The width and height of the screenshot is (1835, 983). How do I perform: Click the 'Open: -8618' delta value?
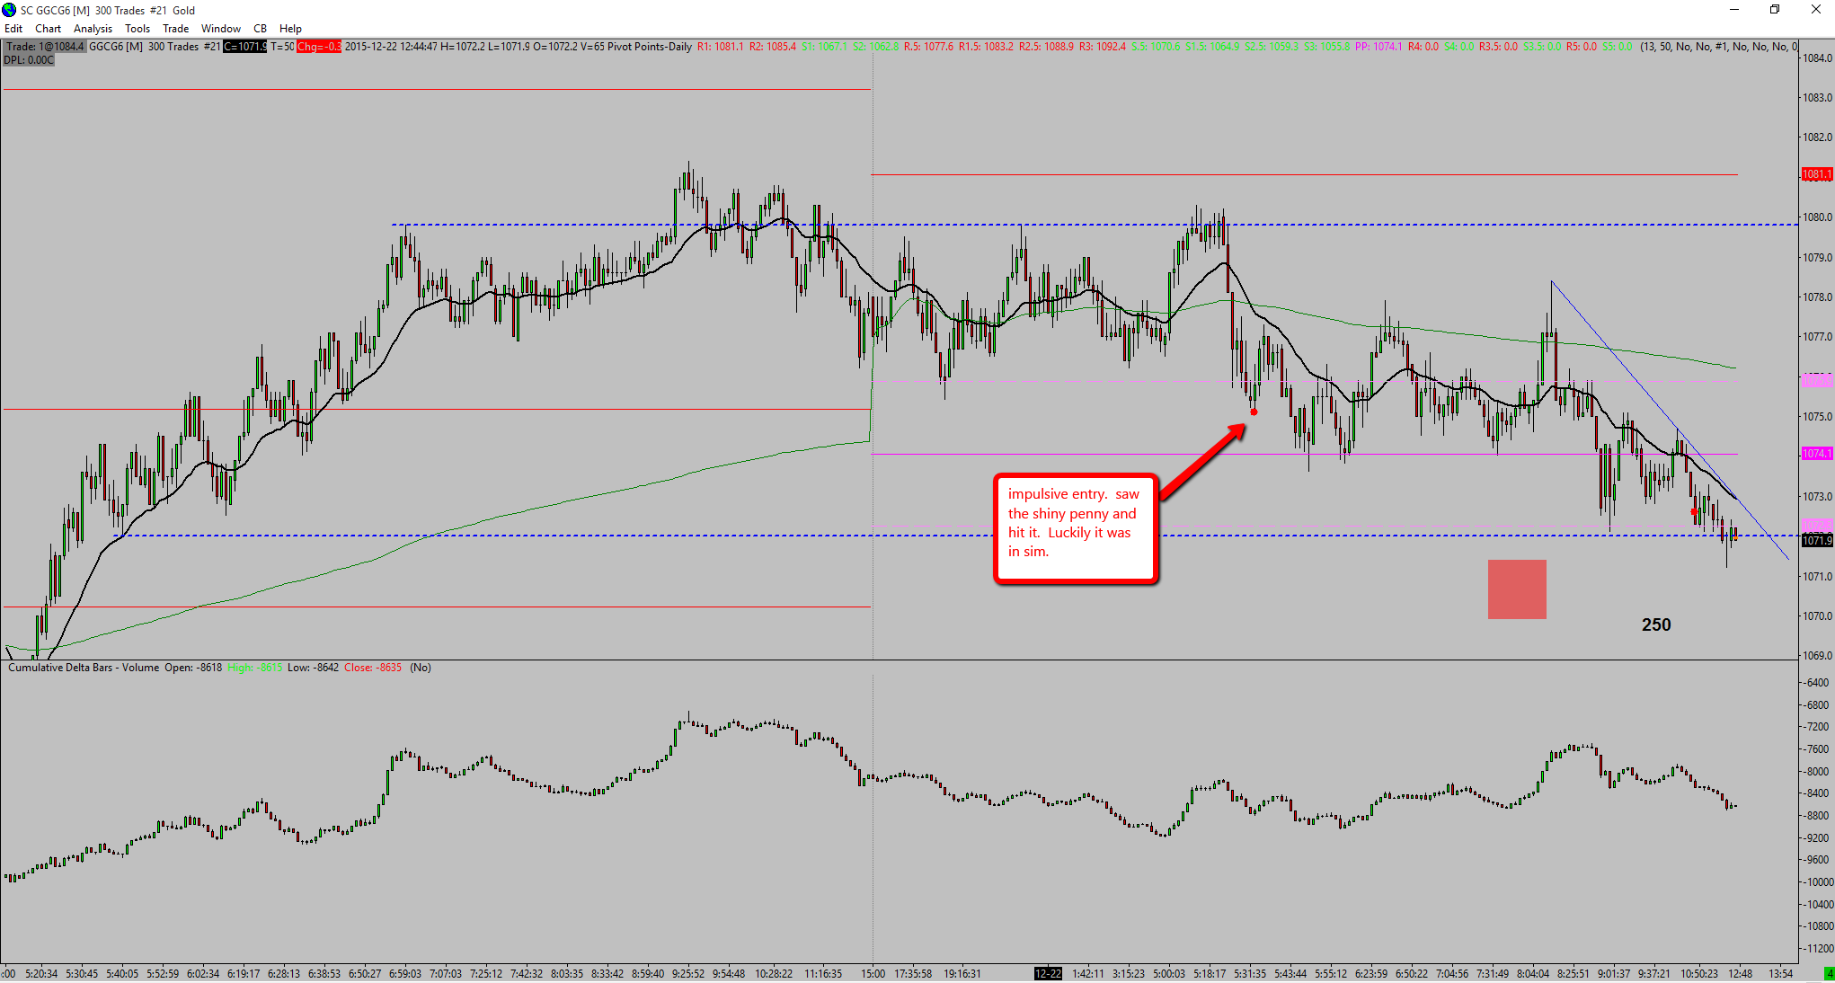(x=193, y=668)
